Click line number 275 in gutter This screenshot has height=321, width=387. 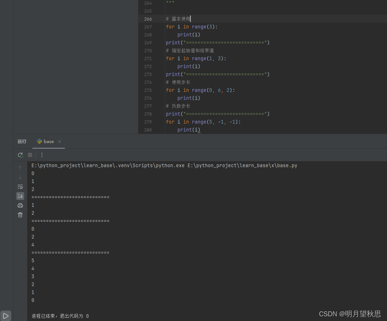click(x=148, y=90)
